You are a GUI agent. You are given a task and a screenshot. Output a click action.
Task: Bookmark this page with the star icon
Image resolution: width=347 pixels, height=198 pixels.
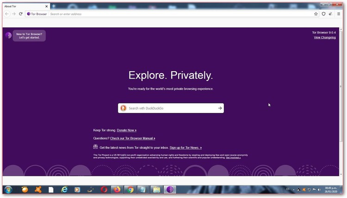pyautogui.click(x=316, y=14)
